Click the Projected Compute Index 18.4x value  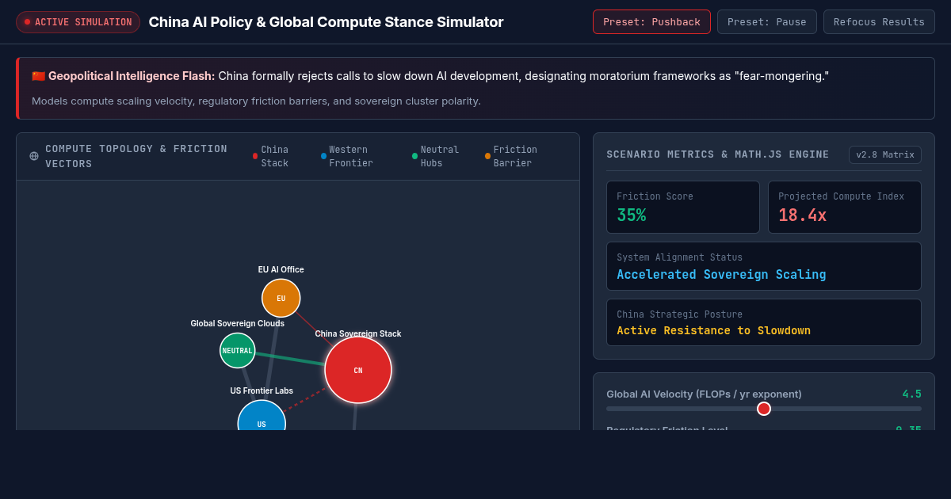[x=802, y=215]
